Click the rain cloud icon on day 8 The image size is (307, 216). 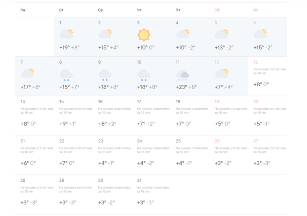(66, 74)
